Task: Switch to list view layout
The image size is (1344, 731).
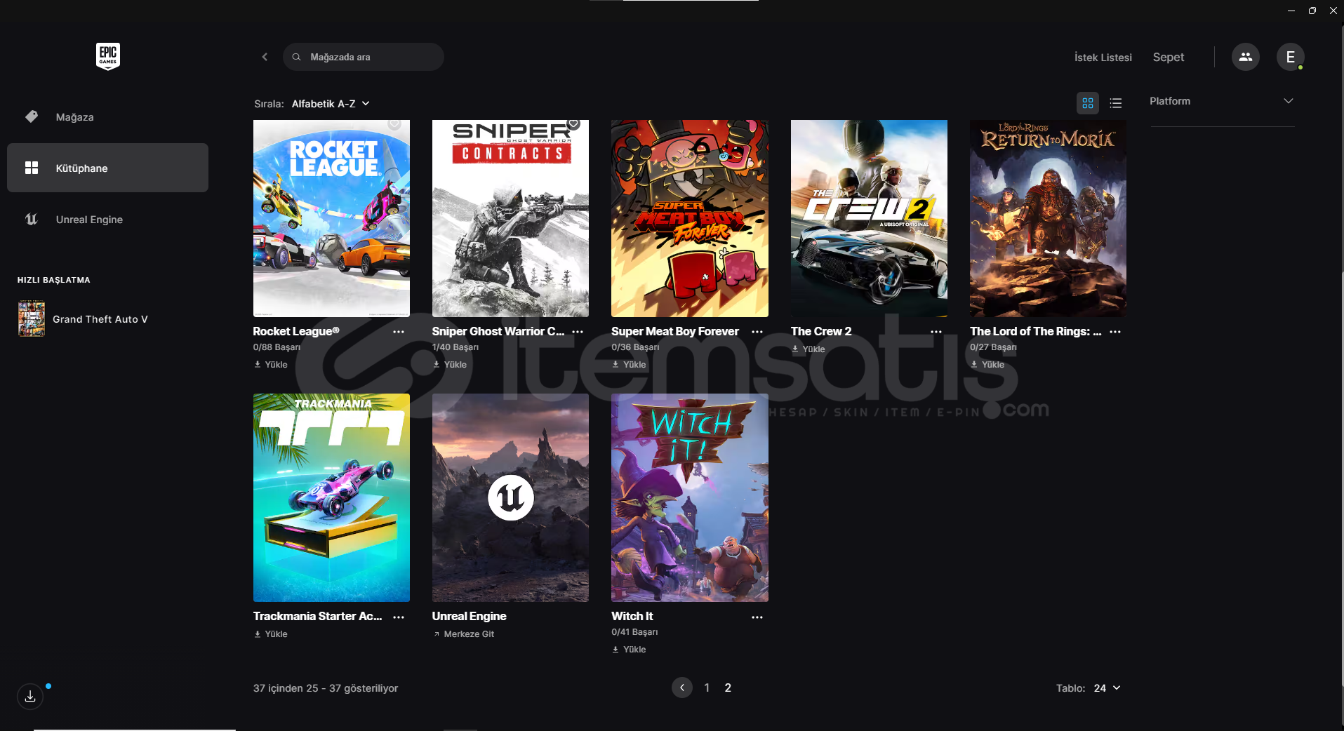Action: tap(1115, 103)
